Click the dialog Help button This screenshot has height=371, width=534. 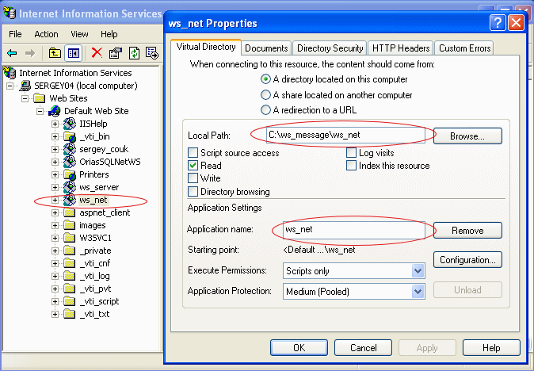coord(491,348)
